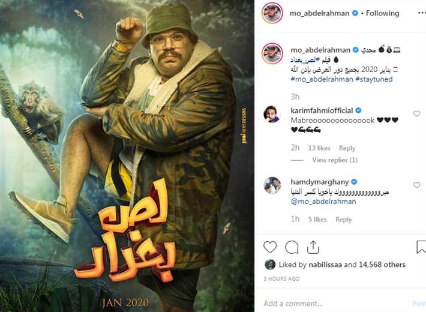Screen dimensions: 426x312
Task: Open hamdymarghany's avatar picture
Action: [x=272, y=185]
